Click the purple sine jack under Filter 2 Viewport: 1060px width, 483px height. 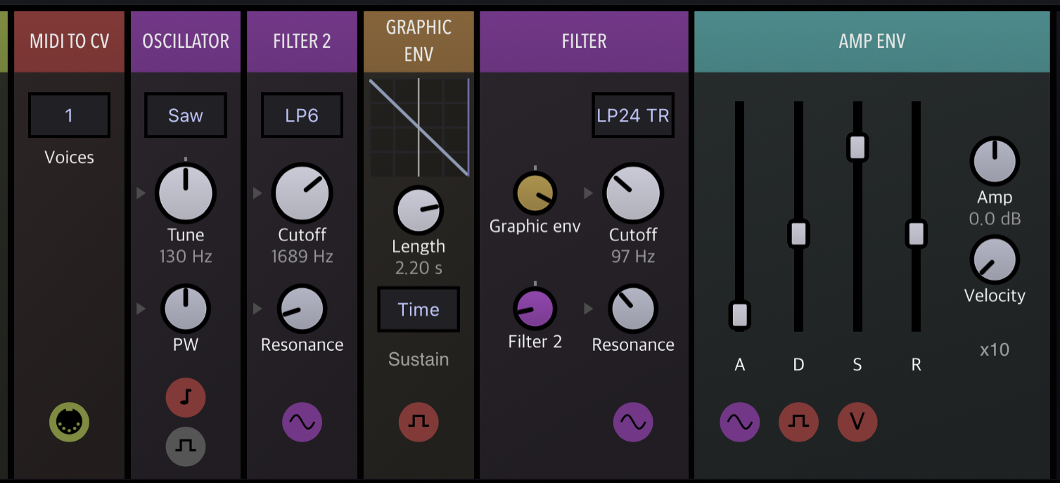(x=302, y=422)
